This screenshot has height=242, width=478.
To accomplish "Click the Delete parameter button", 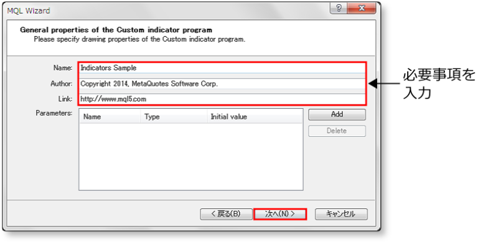I will click(337, 131).
